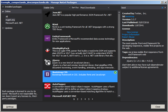The height and width of the screenshot is (112, 168).
Task: Select the All source under Online
Action: (7, 17)
